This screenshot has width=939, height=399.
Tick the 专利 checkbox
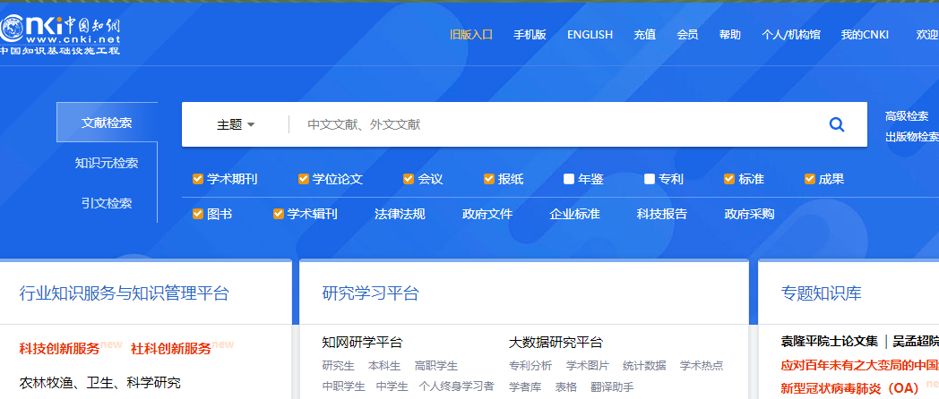point(650,179)
